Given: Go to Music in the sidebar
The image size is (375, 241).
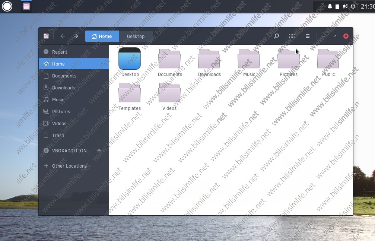Looking at the screenshot, I should tap(74, 99).
